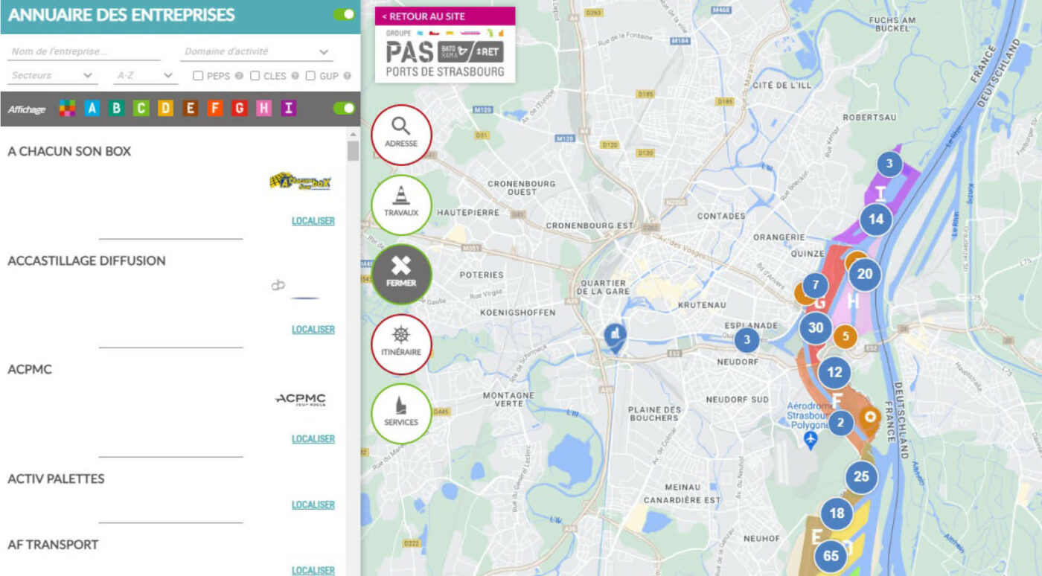The height and width of the screenshot is (576, 1042).
Task: Click the Fermer X icon
Action: tap(401, 274)
